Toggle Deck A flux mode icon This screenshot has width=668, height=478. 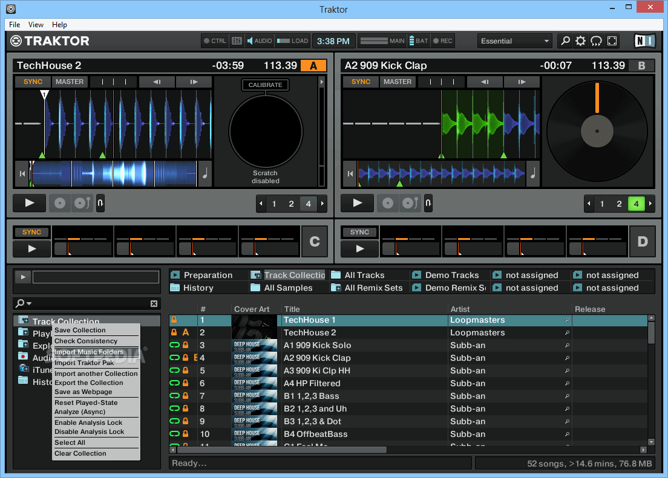pos(100,204)
